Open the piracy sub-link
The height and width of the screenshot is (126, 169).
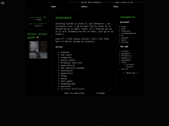click(x=130, y=67)
